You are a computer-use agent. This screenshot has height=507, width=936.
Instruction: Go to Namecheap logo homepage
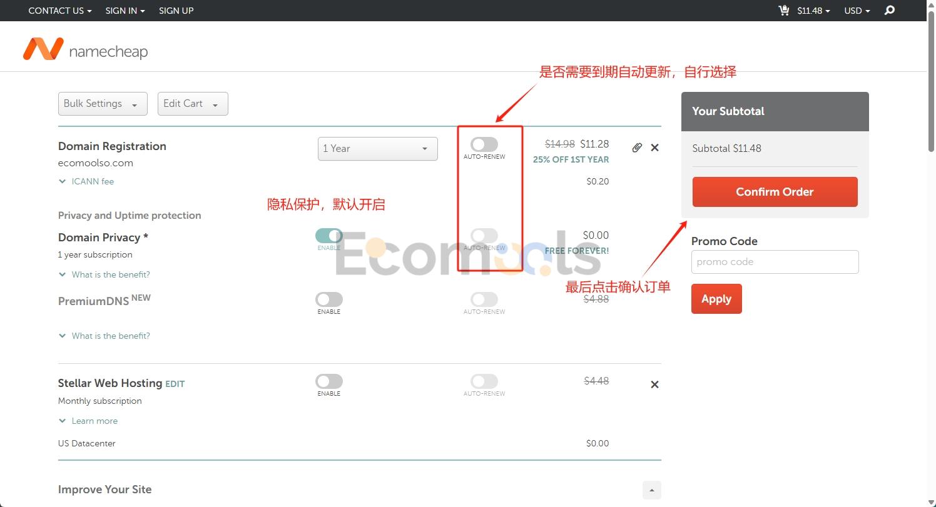click(x=86, y=50)
